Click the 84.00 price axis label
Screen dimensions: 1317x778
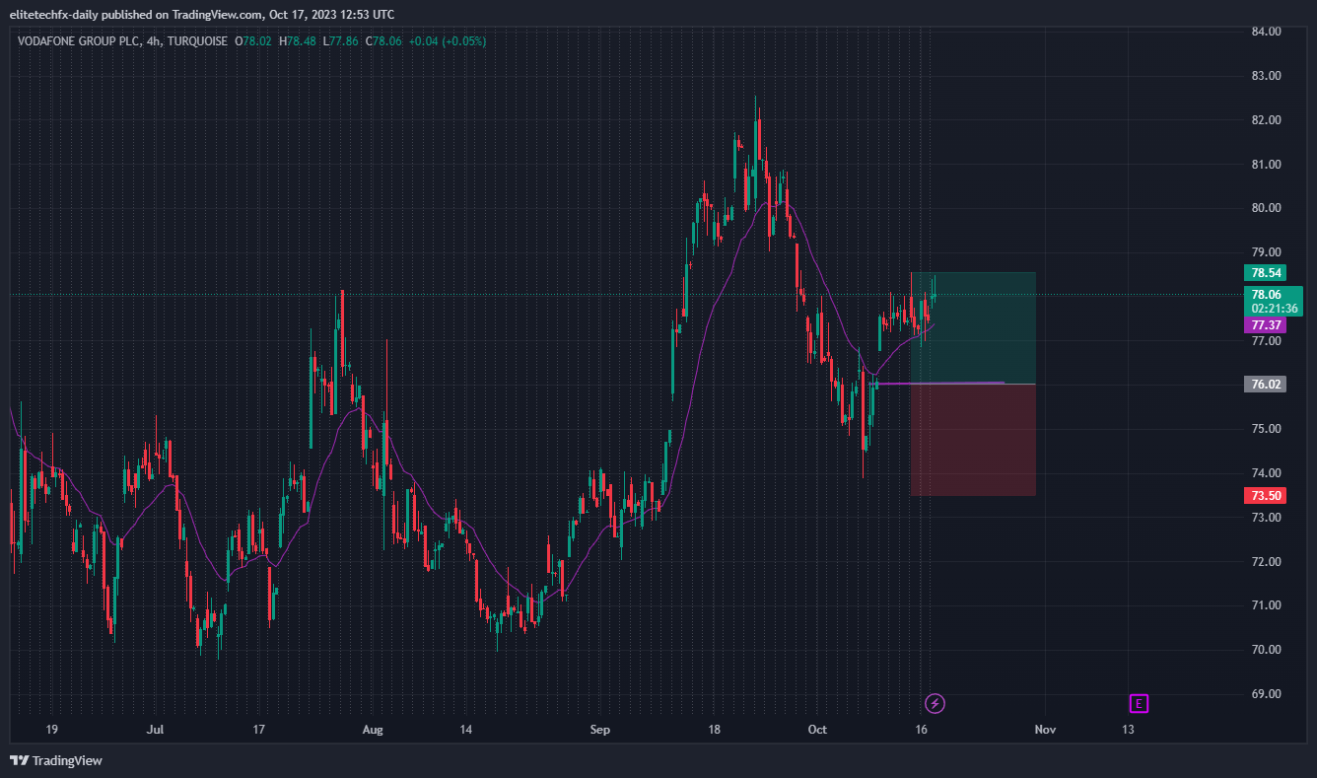pos(1267,32)
